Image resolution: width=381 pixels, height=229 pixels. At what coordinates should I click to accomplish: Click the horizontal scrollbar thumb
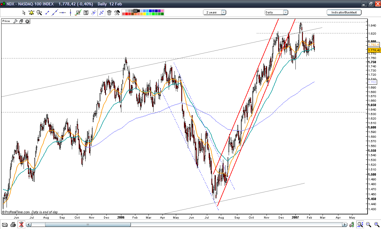tap(88, 225)
